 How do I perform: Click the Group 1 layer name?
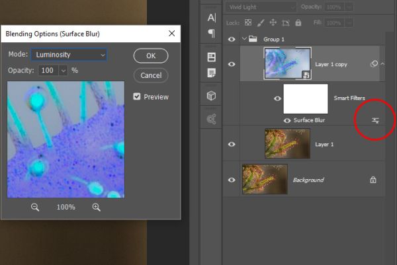tap(274, 40)
